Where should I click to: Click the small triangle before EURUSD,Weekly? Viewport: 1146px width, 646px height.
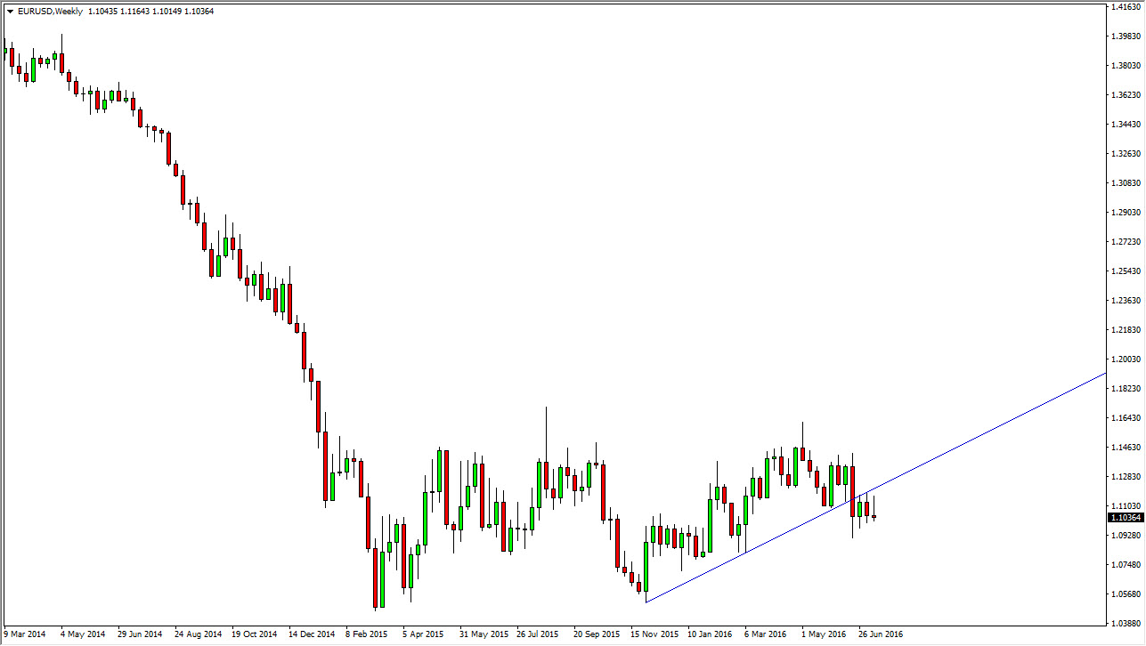10,11
